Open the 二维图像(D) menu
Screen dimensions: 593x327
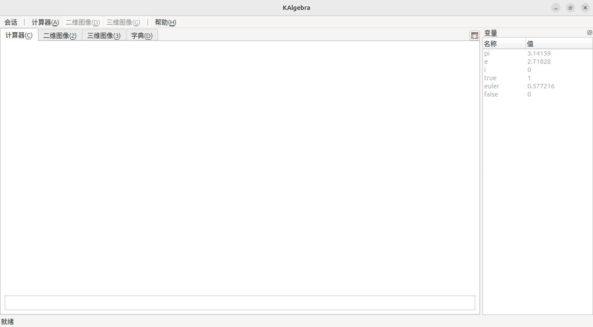tap(83, 22)
